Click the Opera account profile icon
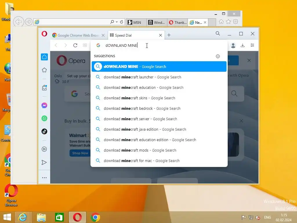The image size is (297, 223). point(233,45)
